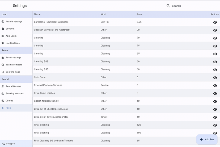Click the Team section header
220x147 pixels.
coord(16,50)
